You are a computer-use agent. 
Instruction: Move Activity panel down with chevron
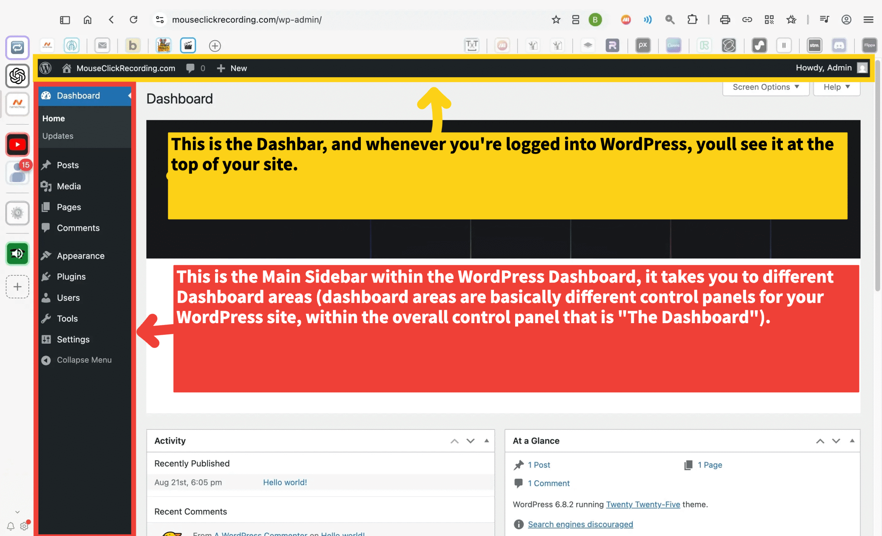coord(470,441)
